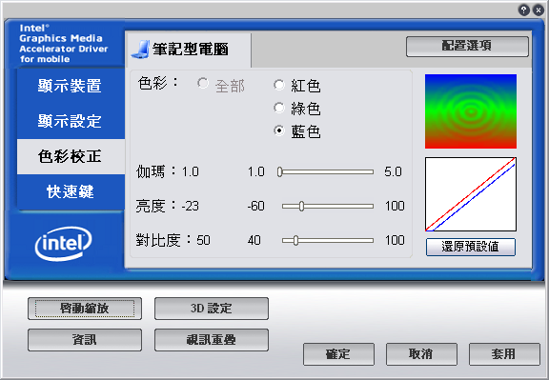Select the 紅色 radio button
549x380 pixels.
pyautogui.click(x=279, y=85)
